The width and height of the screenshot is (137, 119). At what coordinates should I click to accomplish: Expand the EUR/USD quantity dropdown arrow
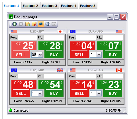[x=99, y=55]
